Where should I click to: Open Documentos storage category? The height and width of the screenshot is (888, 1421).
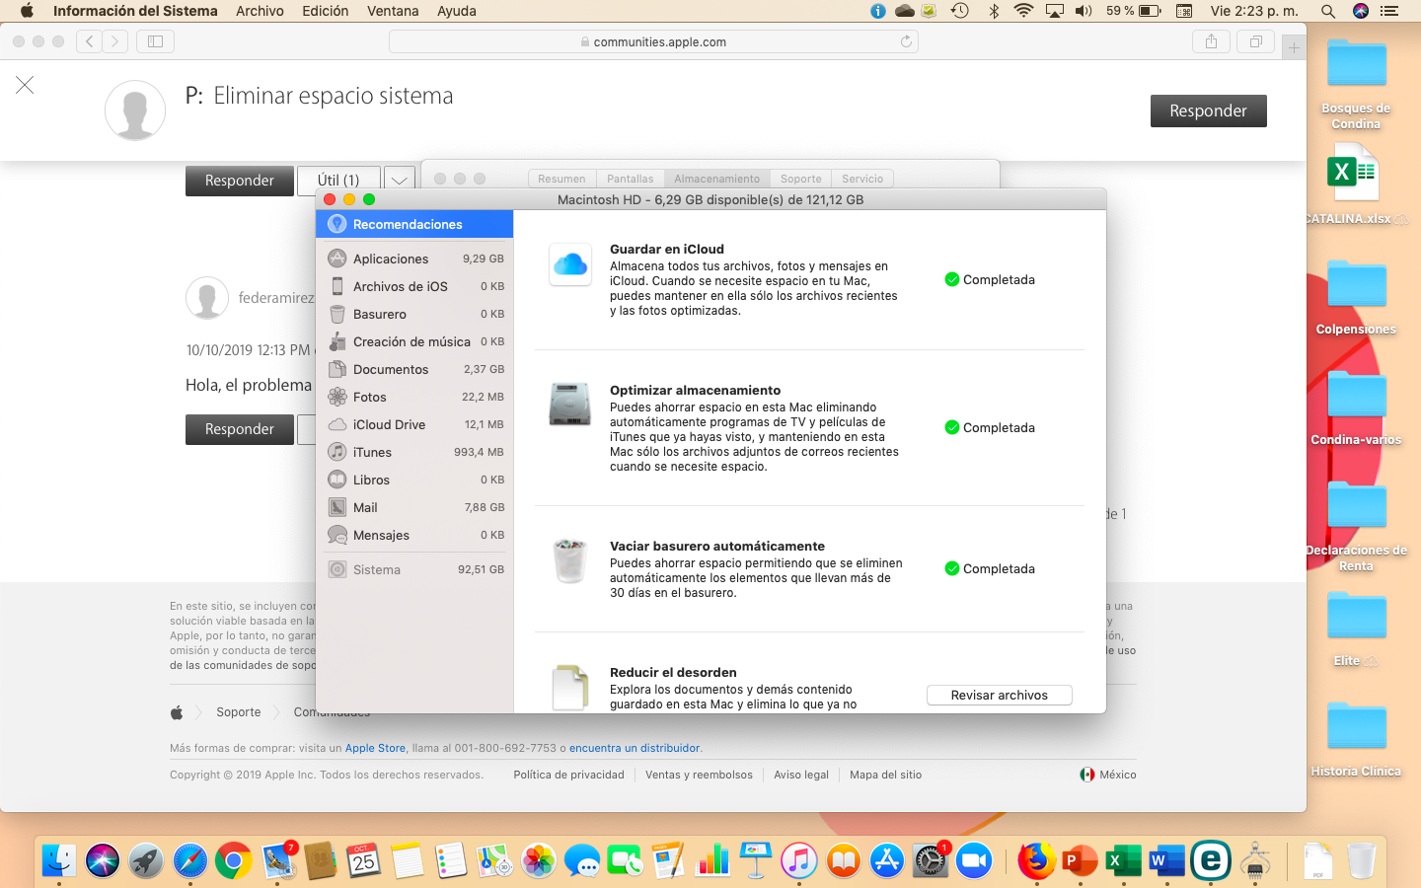[x=391, y=369]
